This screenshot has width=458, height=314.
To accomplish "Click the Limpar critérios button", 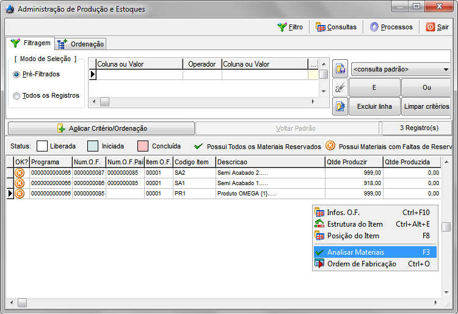I will (426, 106).
